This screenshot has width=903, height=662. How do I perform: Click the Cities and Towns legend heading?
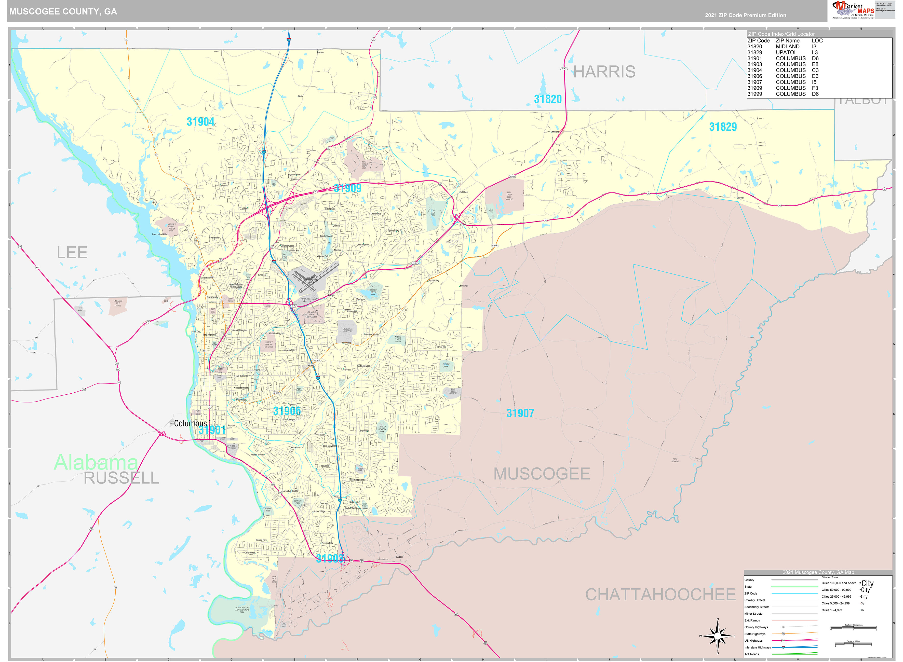830,577
